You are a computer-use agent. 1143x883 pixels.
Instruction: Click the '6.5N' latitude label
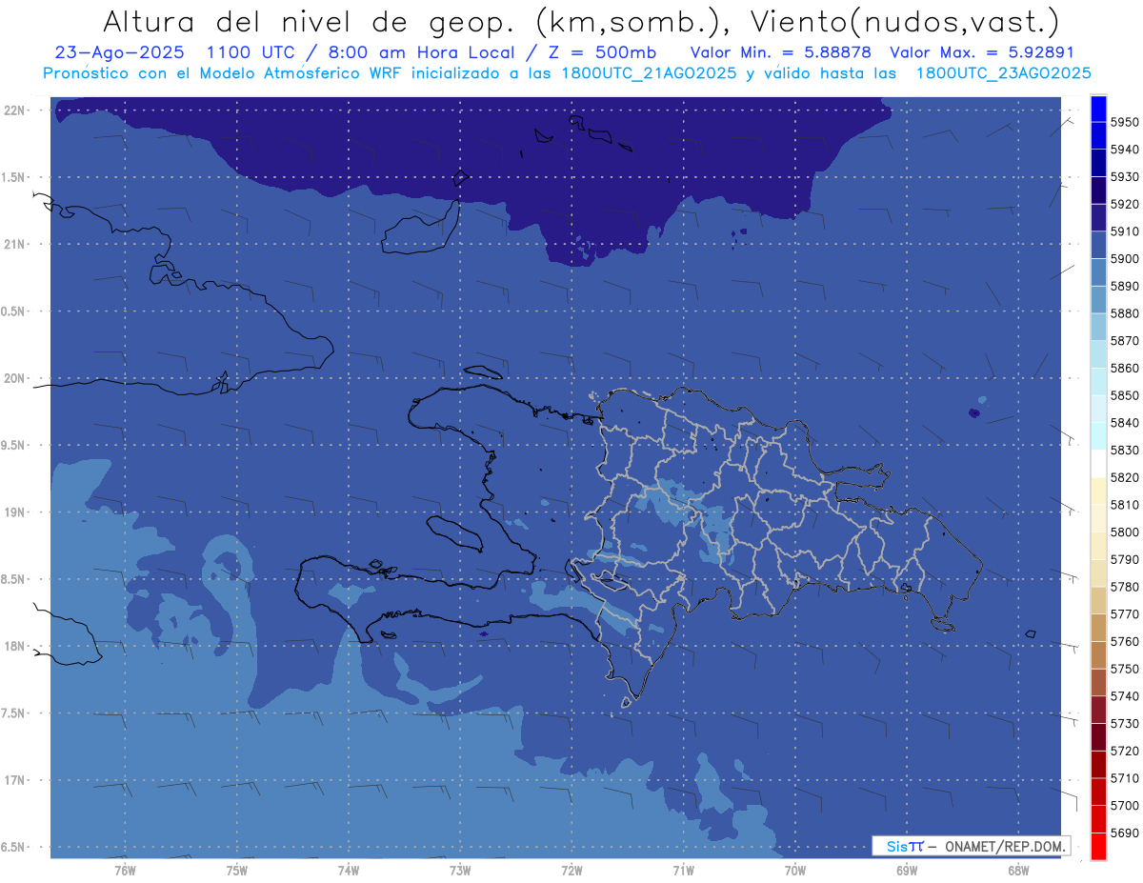click(13, 847)
